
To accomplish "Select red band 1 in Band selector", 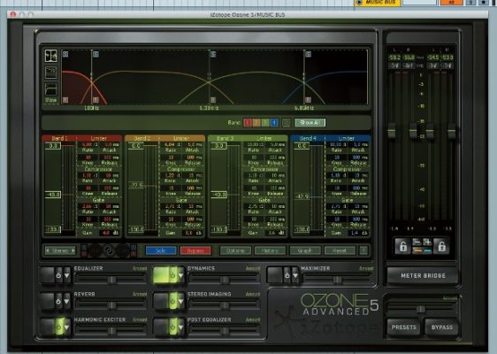I will [x=248, y=123].
